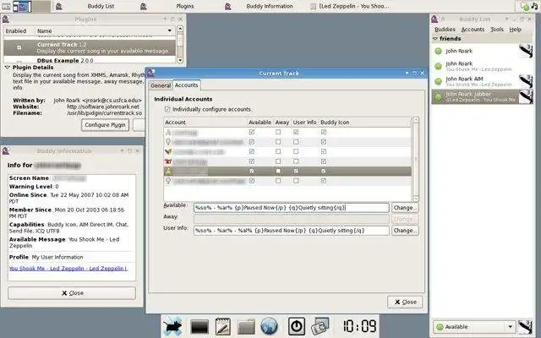Toggle Away checkbox in the highlighted account row
The width and height of the screenshot is (541, 338).
point(278,171)
